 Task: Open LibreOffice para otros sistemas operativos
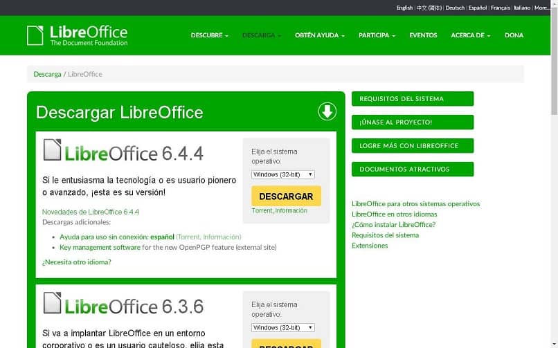coord(415,203)
